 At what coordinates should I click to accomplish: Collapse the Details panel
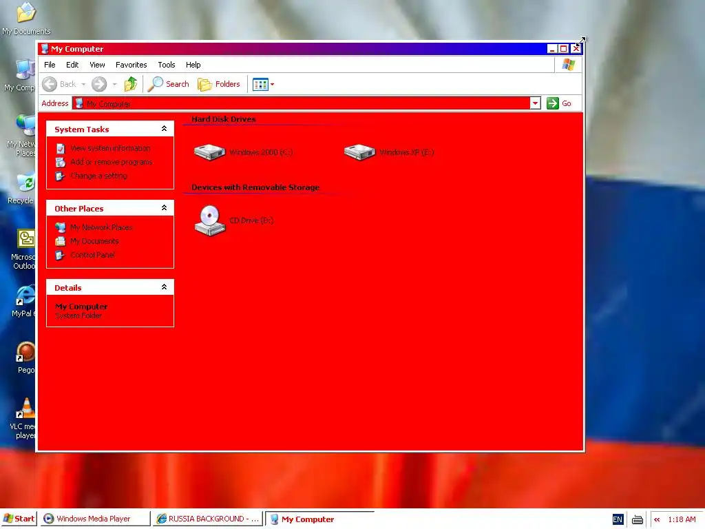tap(164, 287)
